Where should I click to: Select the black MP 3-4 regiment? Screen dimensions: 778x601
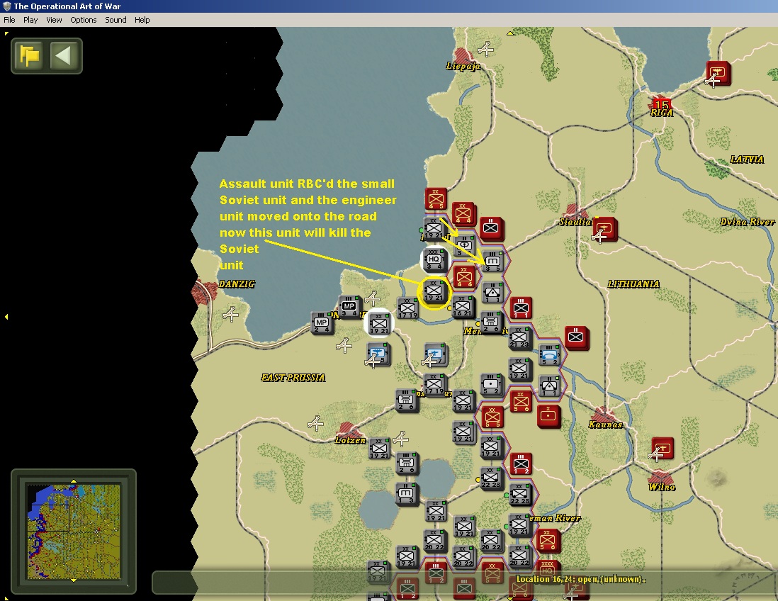pyautogui.click(x=350, y=307)
